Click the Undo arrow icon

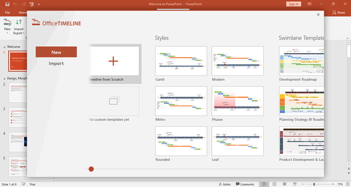coord(15,4)
